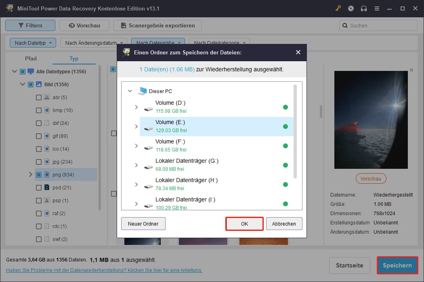Click the Speichern button
Image resolution: width=424 pixels, height=282 pixels.
[x=397, y=265]
